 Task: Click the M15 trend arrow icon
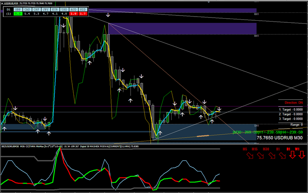pyautogui.click(x=260, y=156)
